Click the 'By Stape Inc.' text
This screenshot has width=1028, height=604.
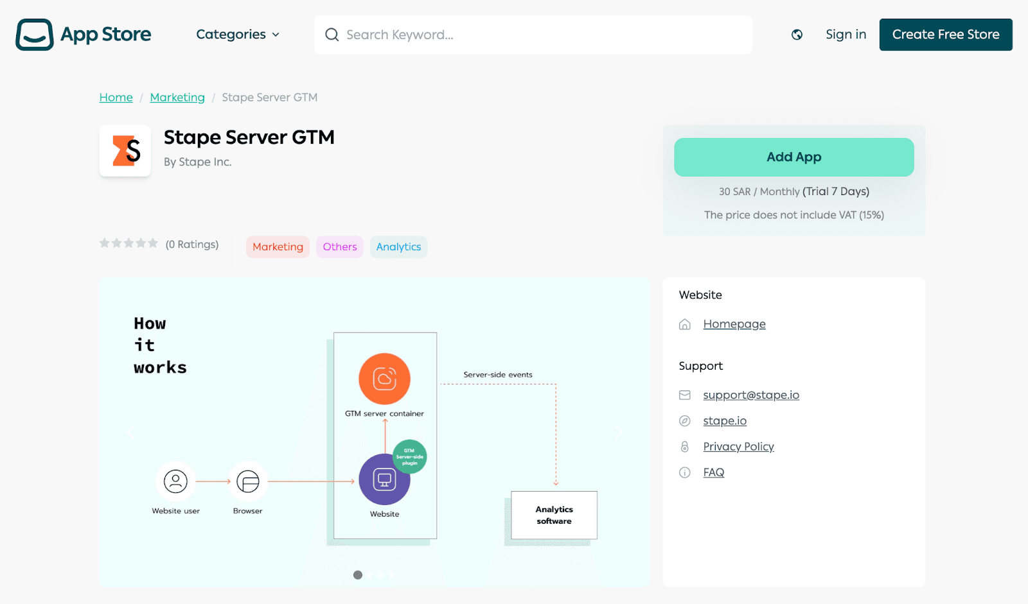point(198,162)
